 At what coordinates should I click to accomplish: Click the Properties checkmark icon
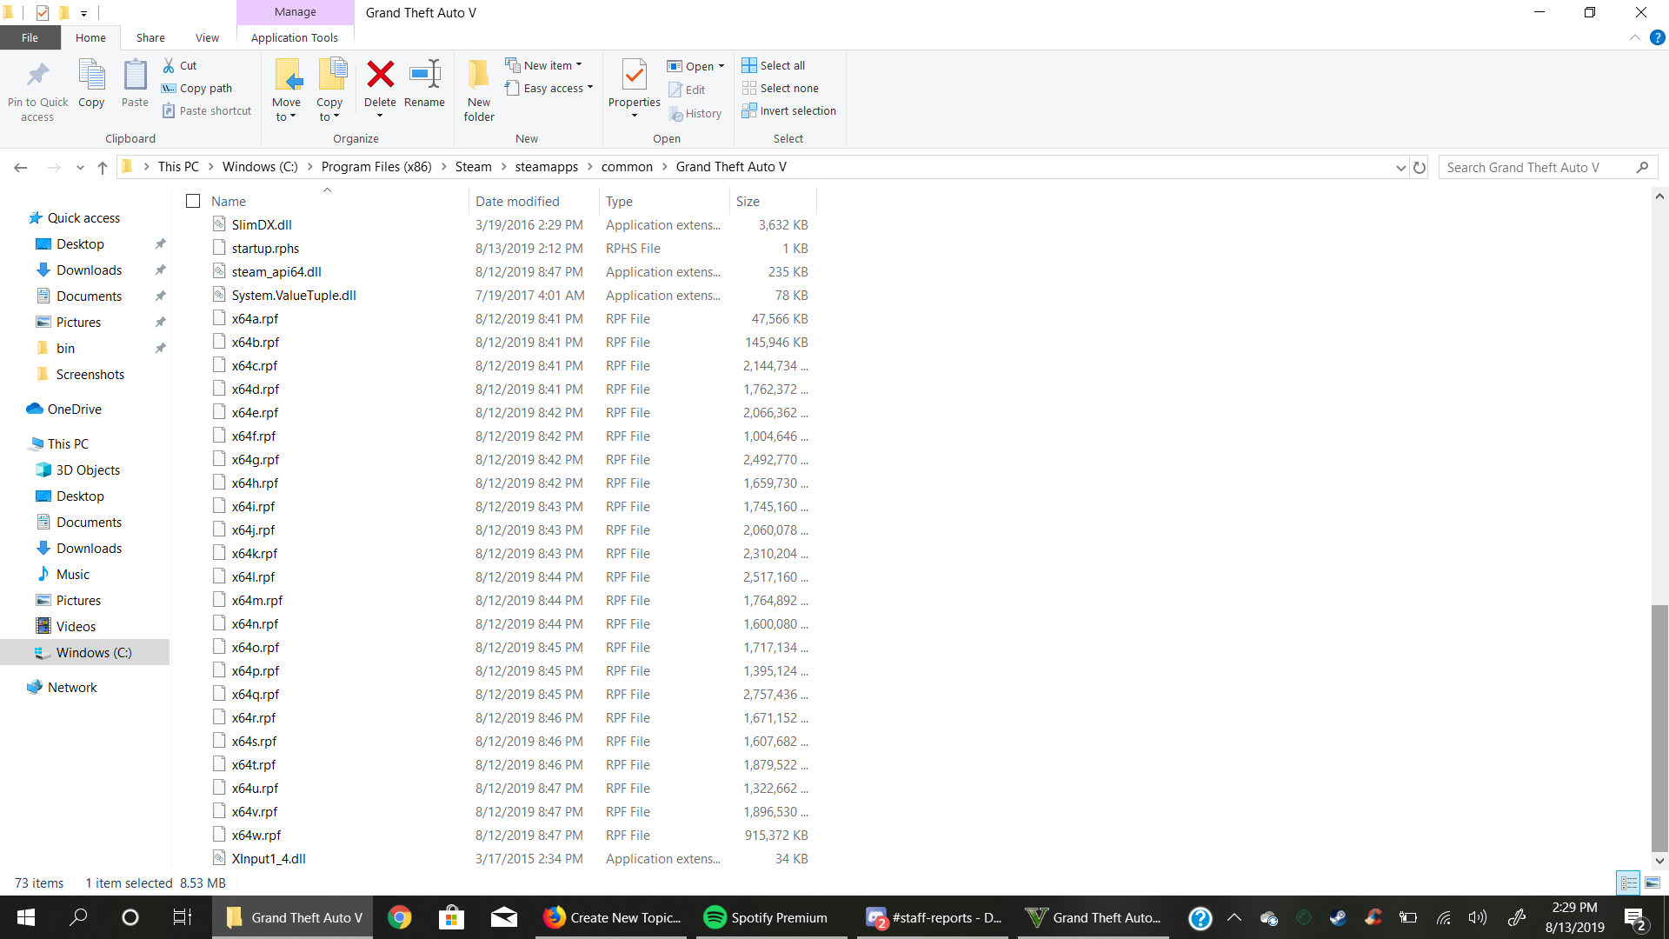(x=634, y=76)
